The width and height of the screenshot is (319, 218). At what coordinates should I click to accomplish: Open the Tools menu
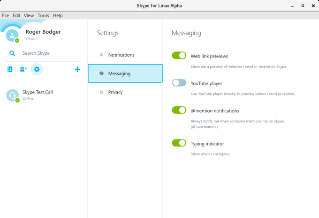[x=43, y=15]
